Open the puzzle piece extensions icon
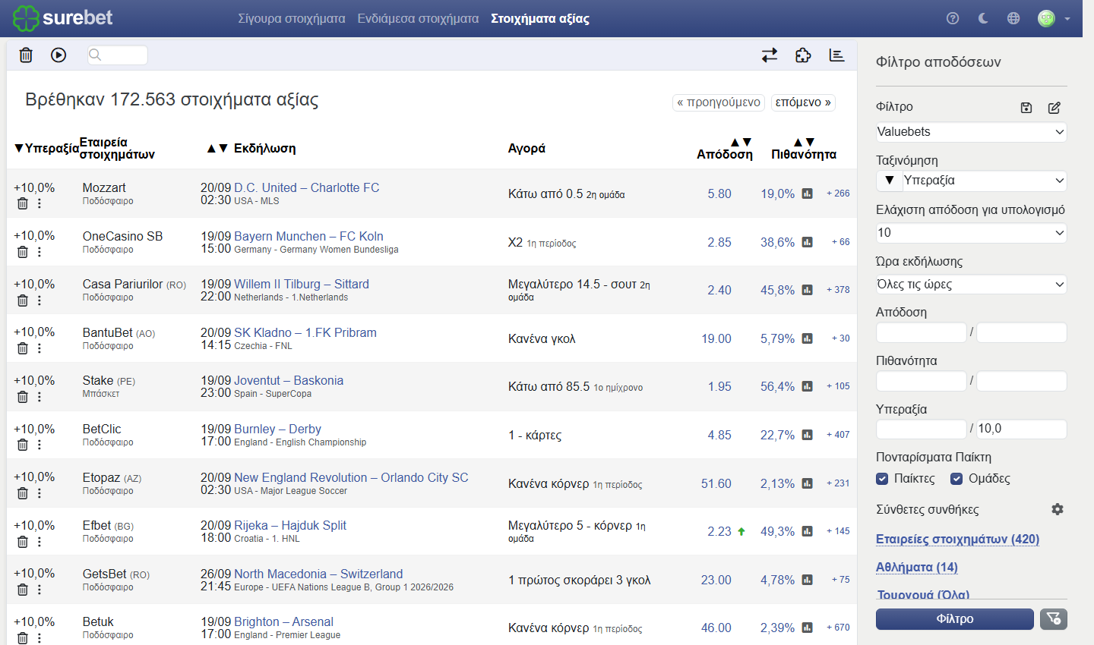 [803, 55]
